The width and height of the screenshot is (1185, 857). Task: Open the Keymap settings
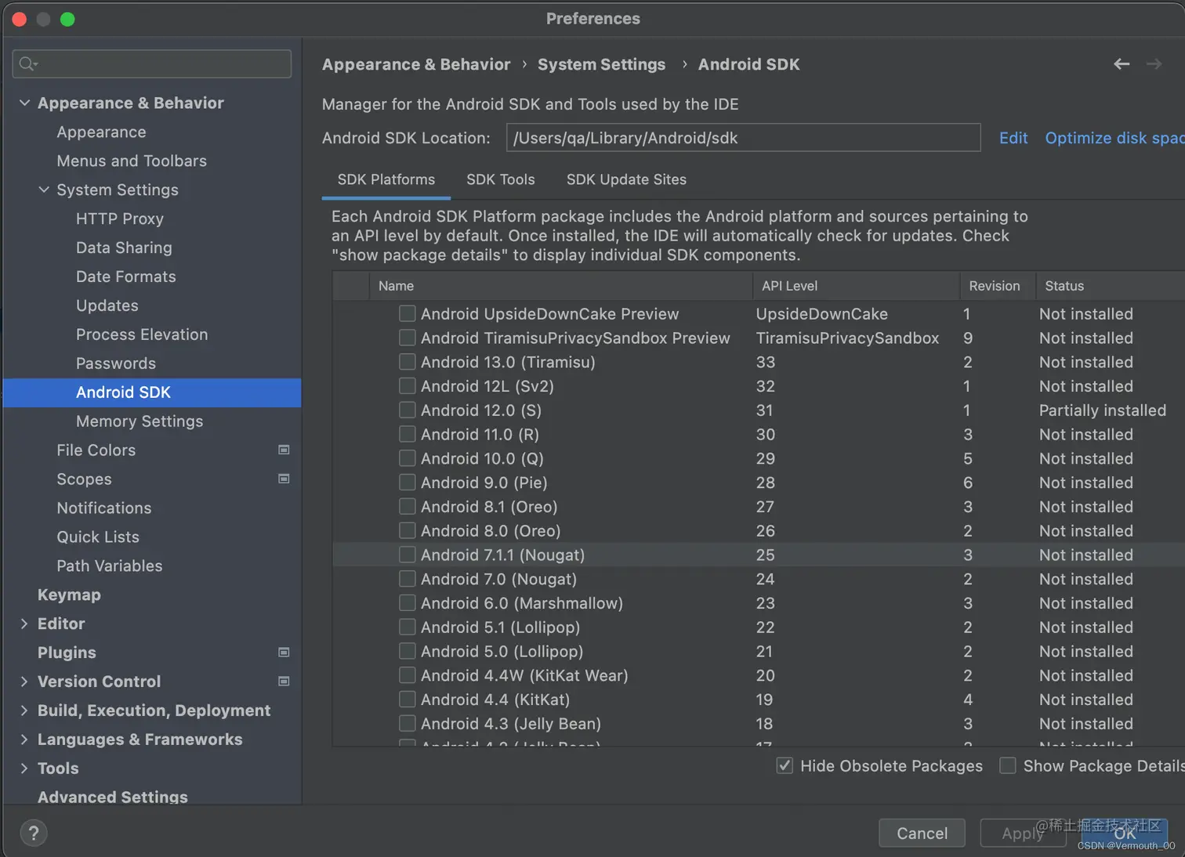click(69, 595)
